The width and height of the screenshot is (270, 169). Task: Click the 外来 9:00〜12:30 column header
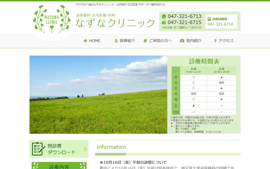pyautogui.click(x=194, y=70)
